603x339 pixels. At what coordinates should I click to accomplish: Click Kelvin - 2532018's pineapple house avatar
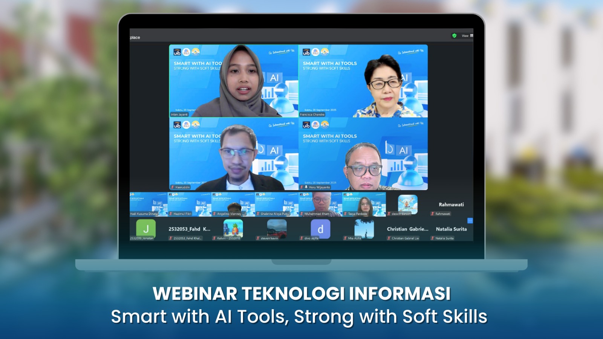click(233, 229)
